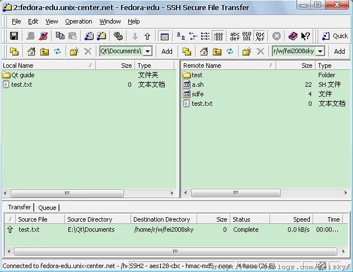The image size is (353, 272).
Task: Select Auto transfer mode button
Action: pos(260,36)
